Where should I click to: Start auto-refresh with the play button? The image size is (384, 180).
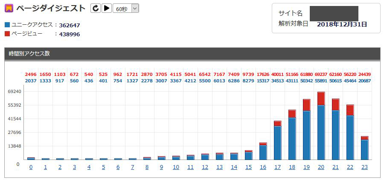tap(107, 9)
